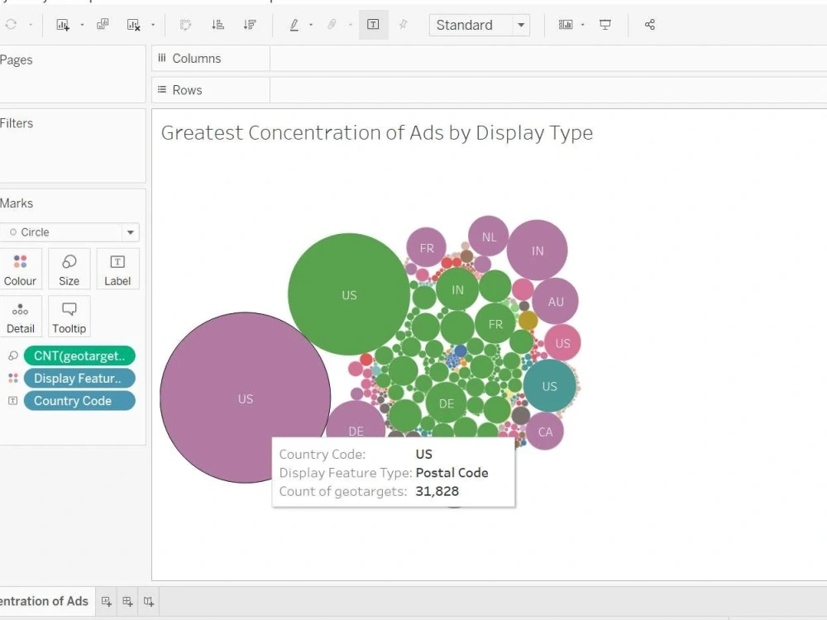The height and width of the screenshot is (620, 827).
Task: Click the Detail button on the Marks card
Action: [21, 316]
